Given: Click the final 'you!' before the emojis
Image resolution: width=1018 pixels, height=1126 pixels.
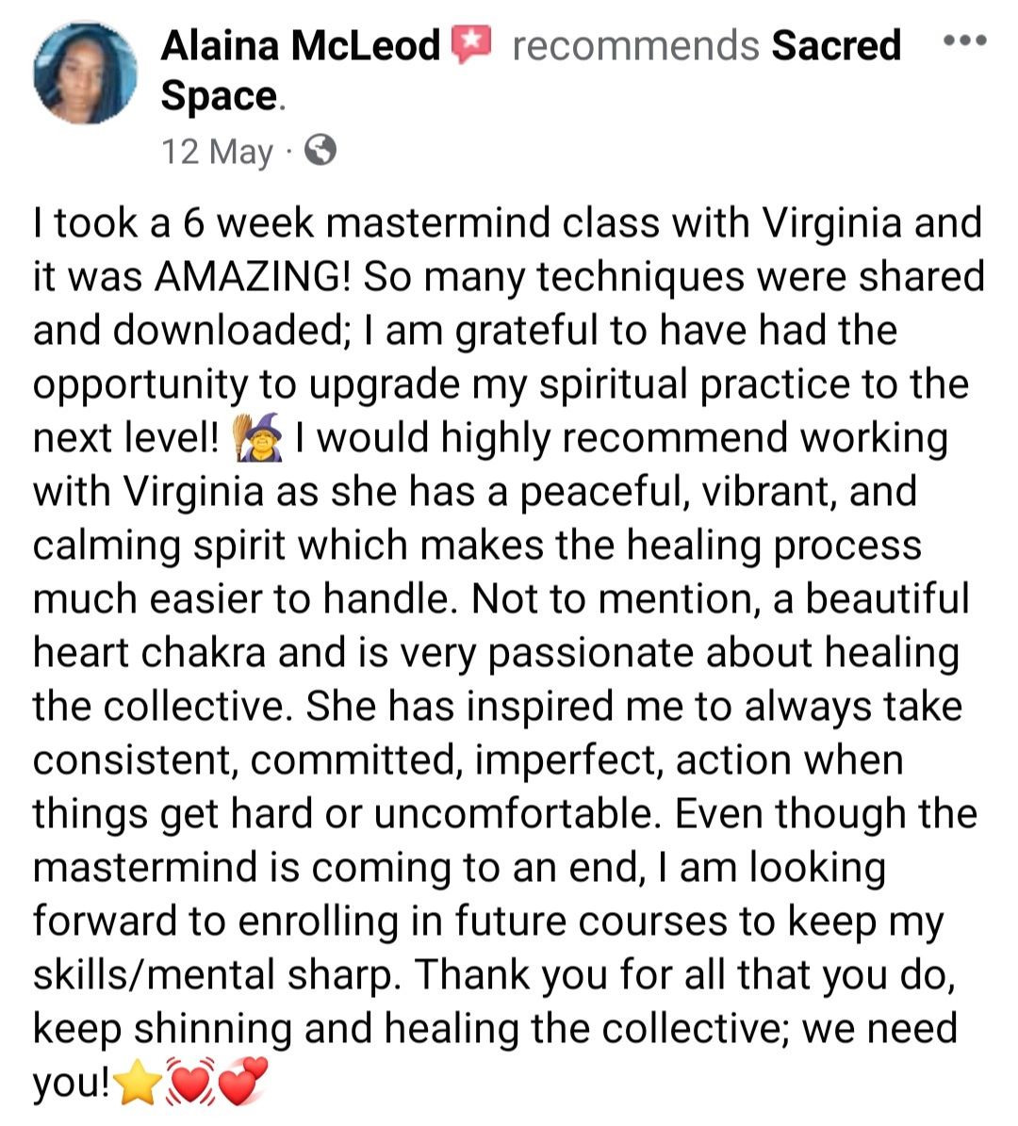Looking at the screenshot, I should (x=72, y=1085).
